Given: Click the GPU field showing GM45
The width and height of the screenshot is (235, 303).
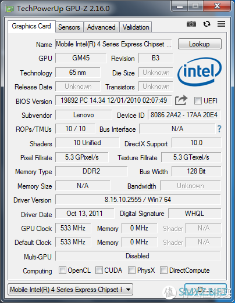Looking at the screenshot, I should [81, 58].
